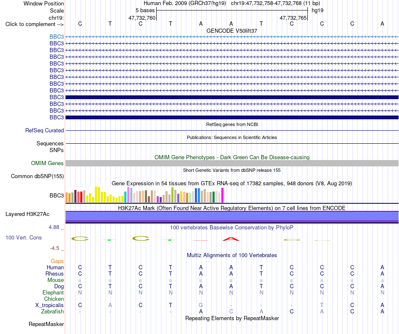Click 'Publications: Sequences in Scientific Articles' title
The image size is (399, 334).
point(232,137)
